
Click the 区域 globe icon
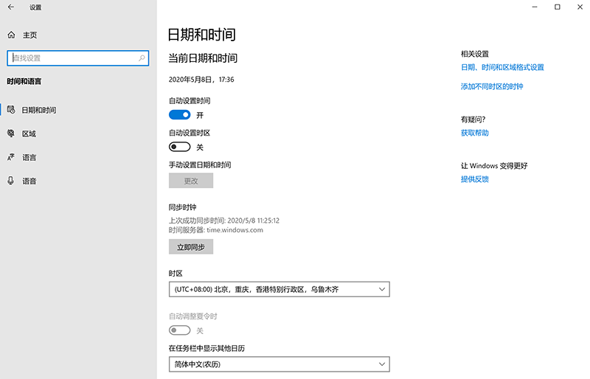coord(11,133)
